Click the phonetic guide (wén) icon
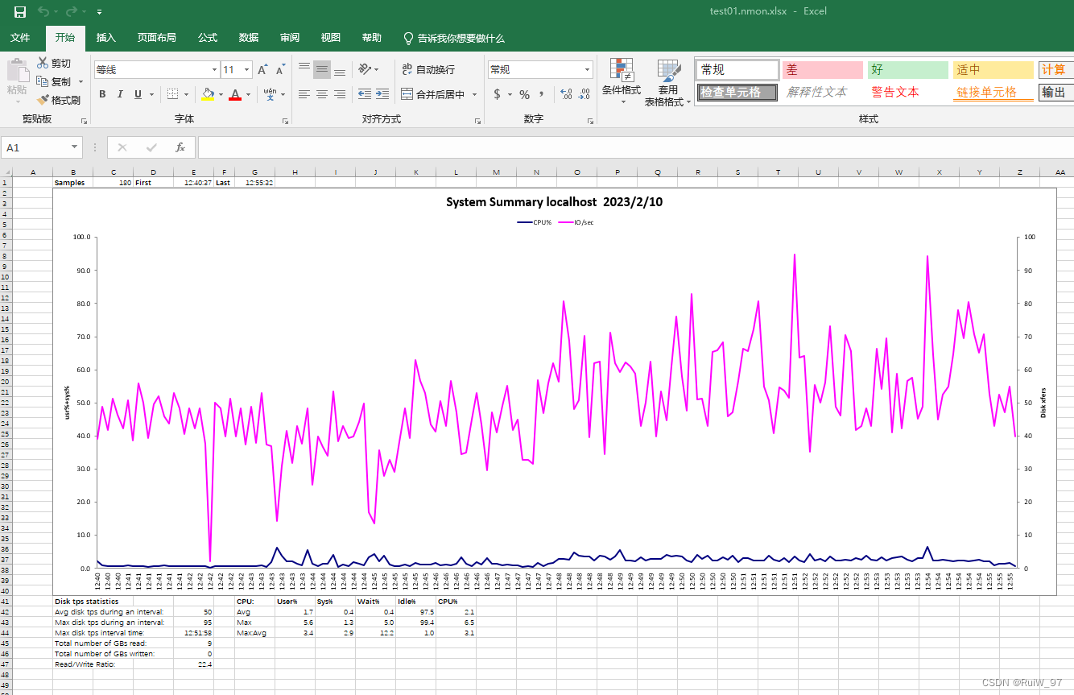Viewport: 1074px width, 695px height. 270,94
